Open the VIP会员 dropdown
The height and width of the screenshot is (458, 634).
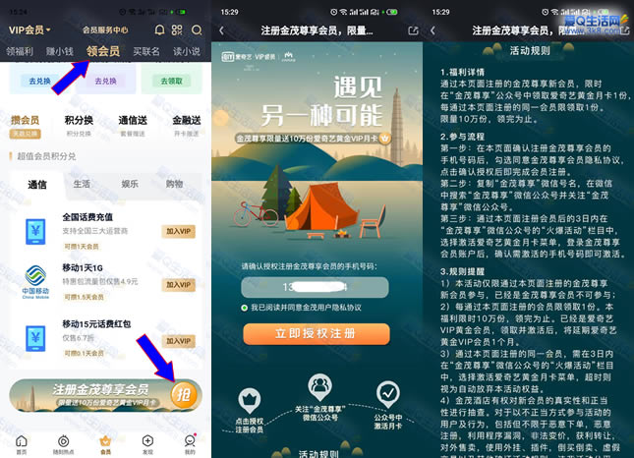pyautogui.click(x=29, y=29)
